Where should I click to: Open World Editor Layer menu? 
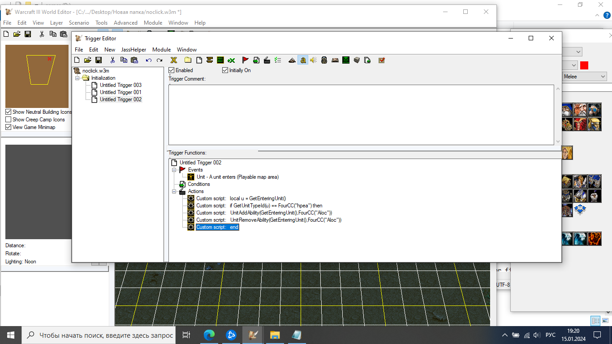coord(56,23)
